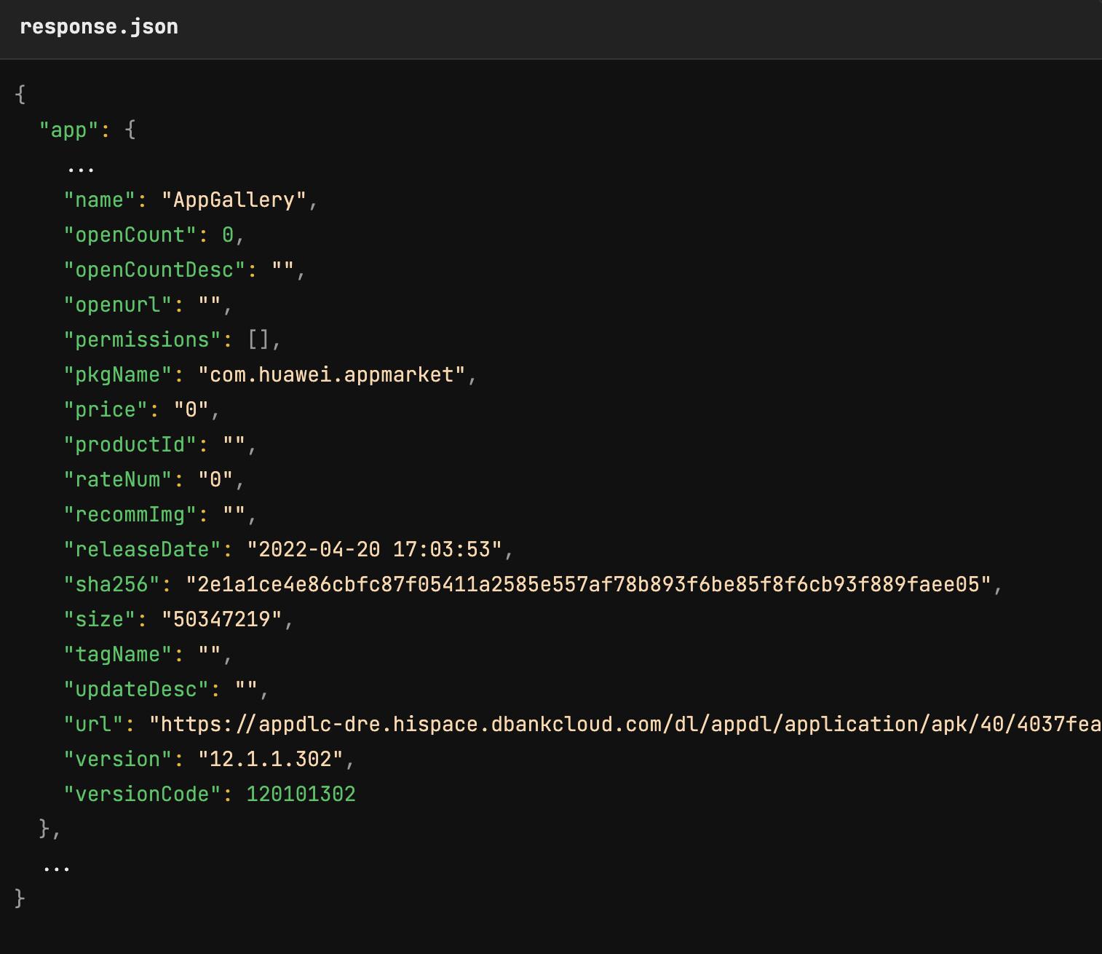Click the closing brace of the app object
Screen dimensions: 1102x954
click(45, 829)
